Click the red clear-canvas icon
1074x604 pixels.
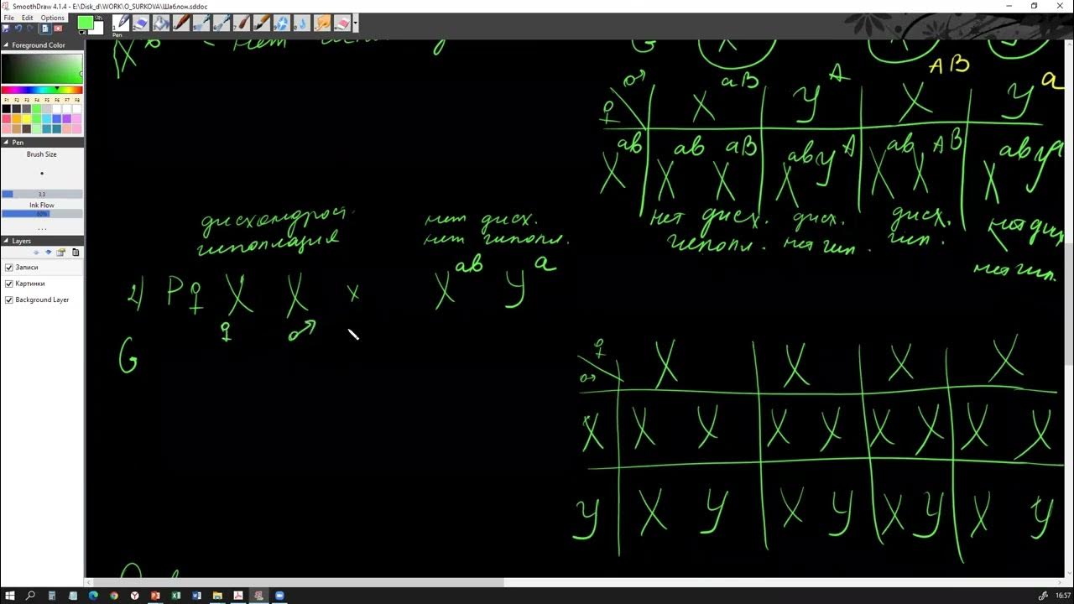coord(58,29)
